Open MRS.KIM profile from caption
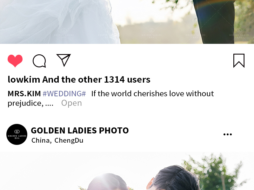Screen dimensions: 254x190 pos(24,93)
